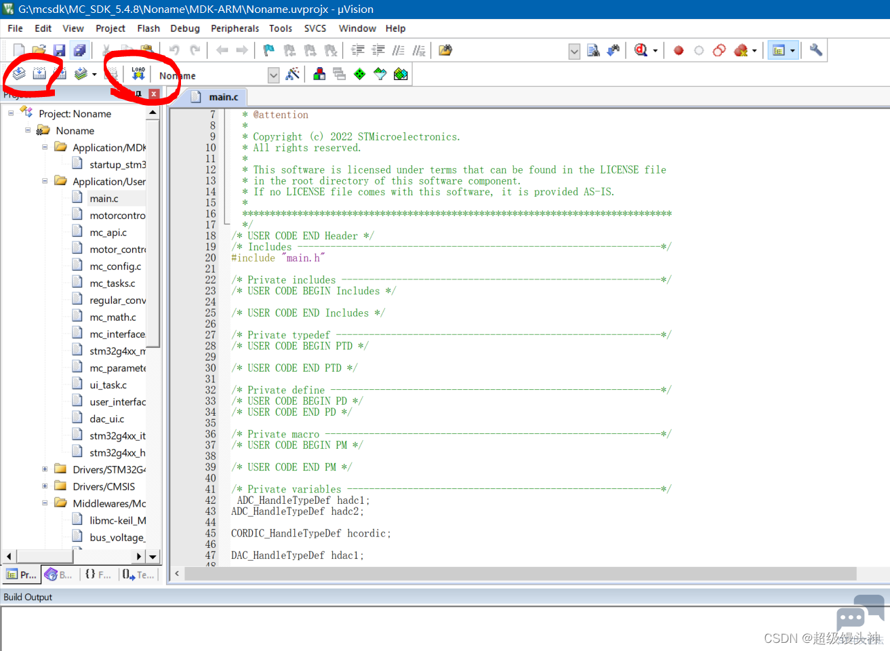This screenshot has width=890, height=651.
Task: Save the current file with the floppy icon
Action: click(60, 50)
